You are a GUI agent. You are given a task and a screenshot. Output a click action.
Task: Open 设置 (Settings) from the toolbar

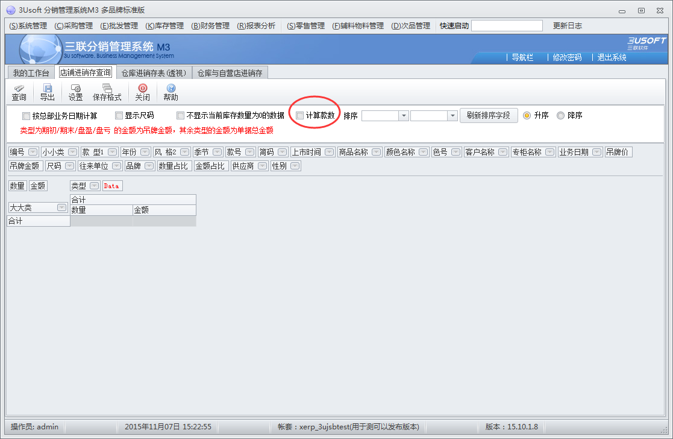pos(75,89)
